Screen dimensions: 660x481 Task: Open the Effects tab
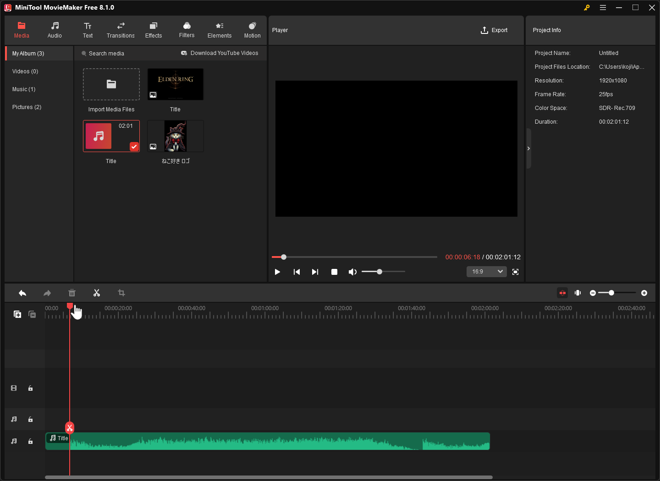pos(154,30)
